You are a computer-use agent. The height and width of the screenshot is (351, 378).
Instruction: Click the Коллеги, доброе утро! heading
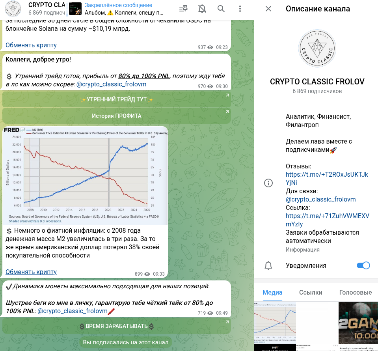(x=38, y=59)
